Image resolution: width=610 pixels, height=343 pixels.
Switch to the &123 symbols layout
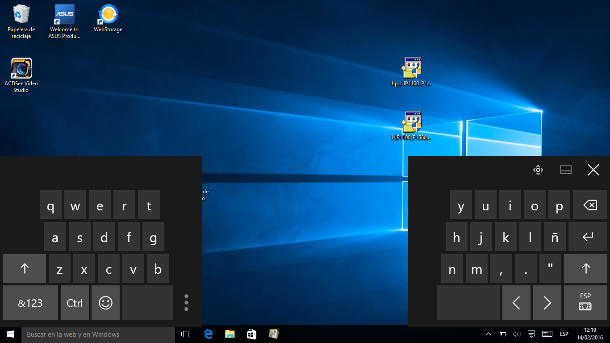30,303
